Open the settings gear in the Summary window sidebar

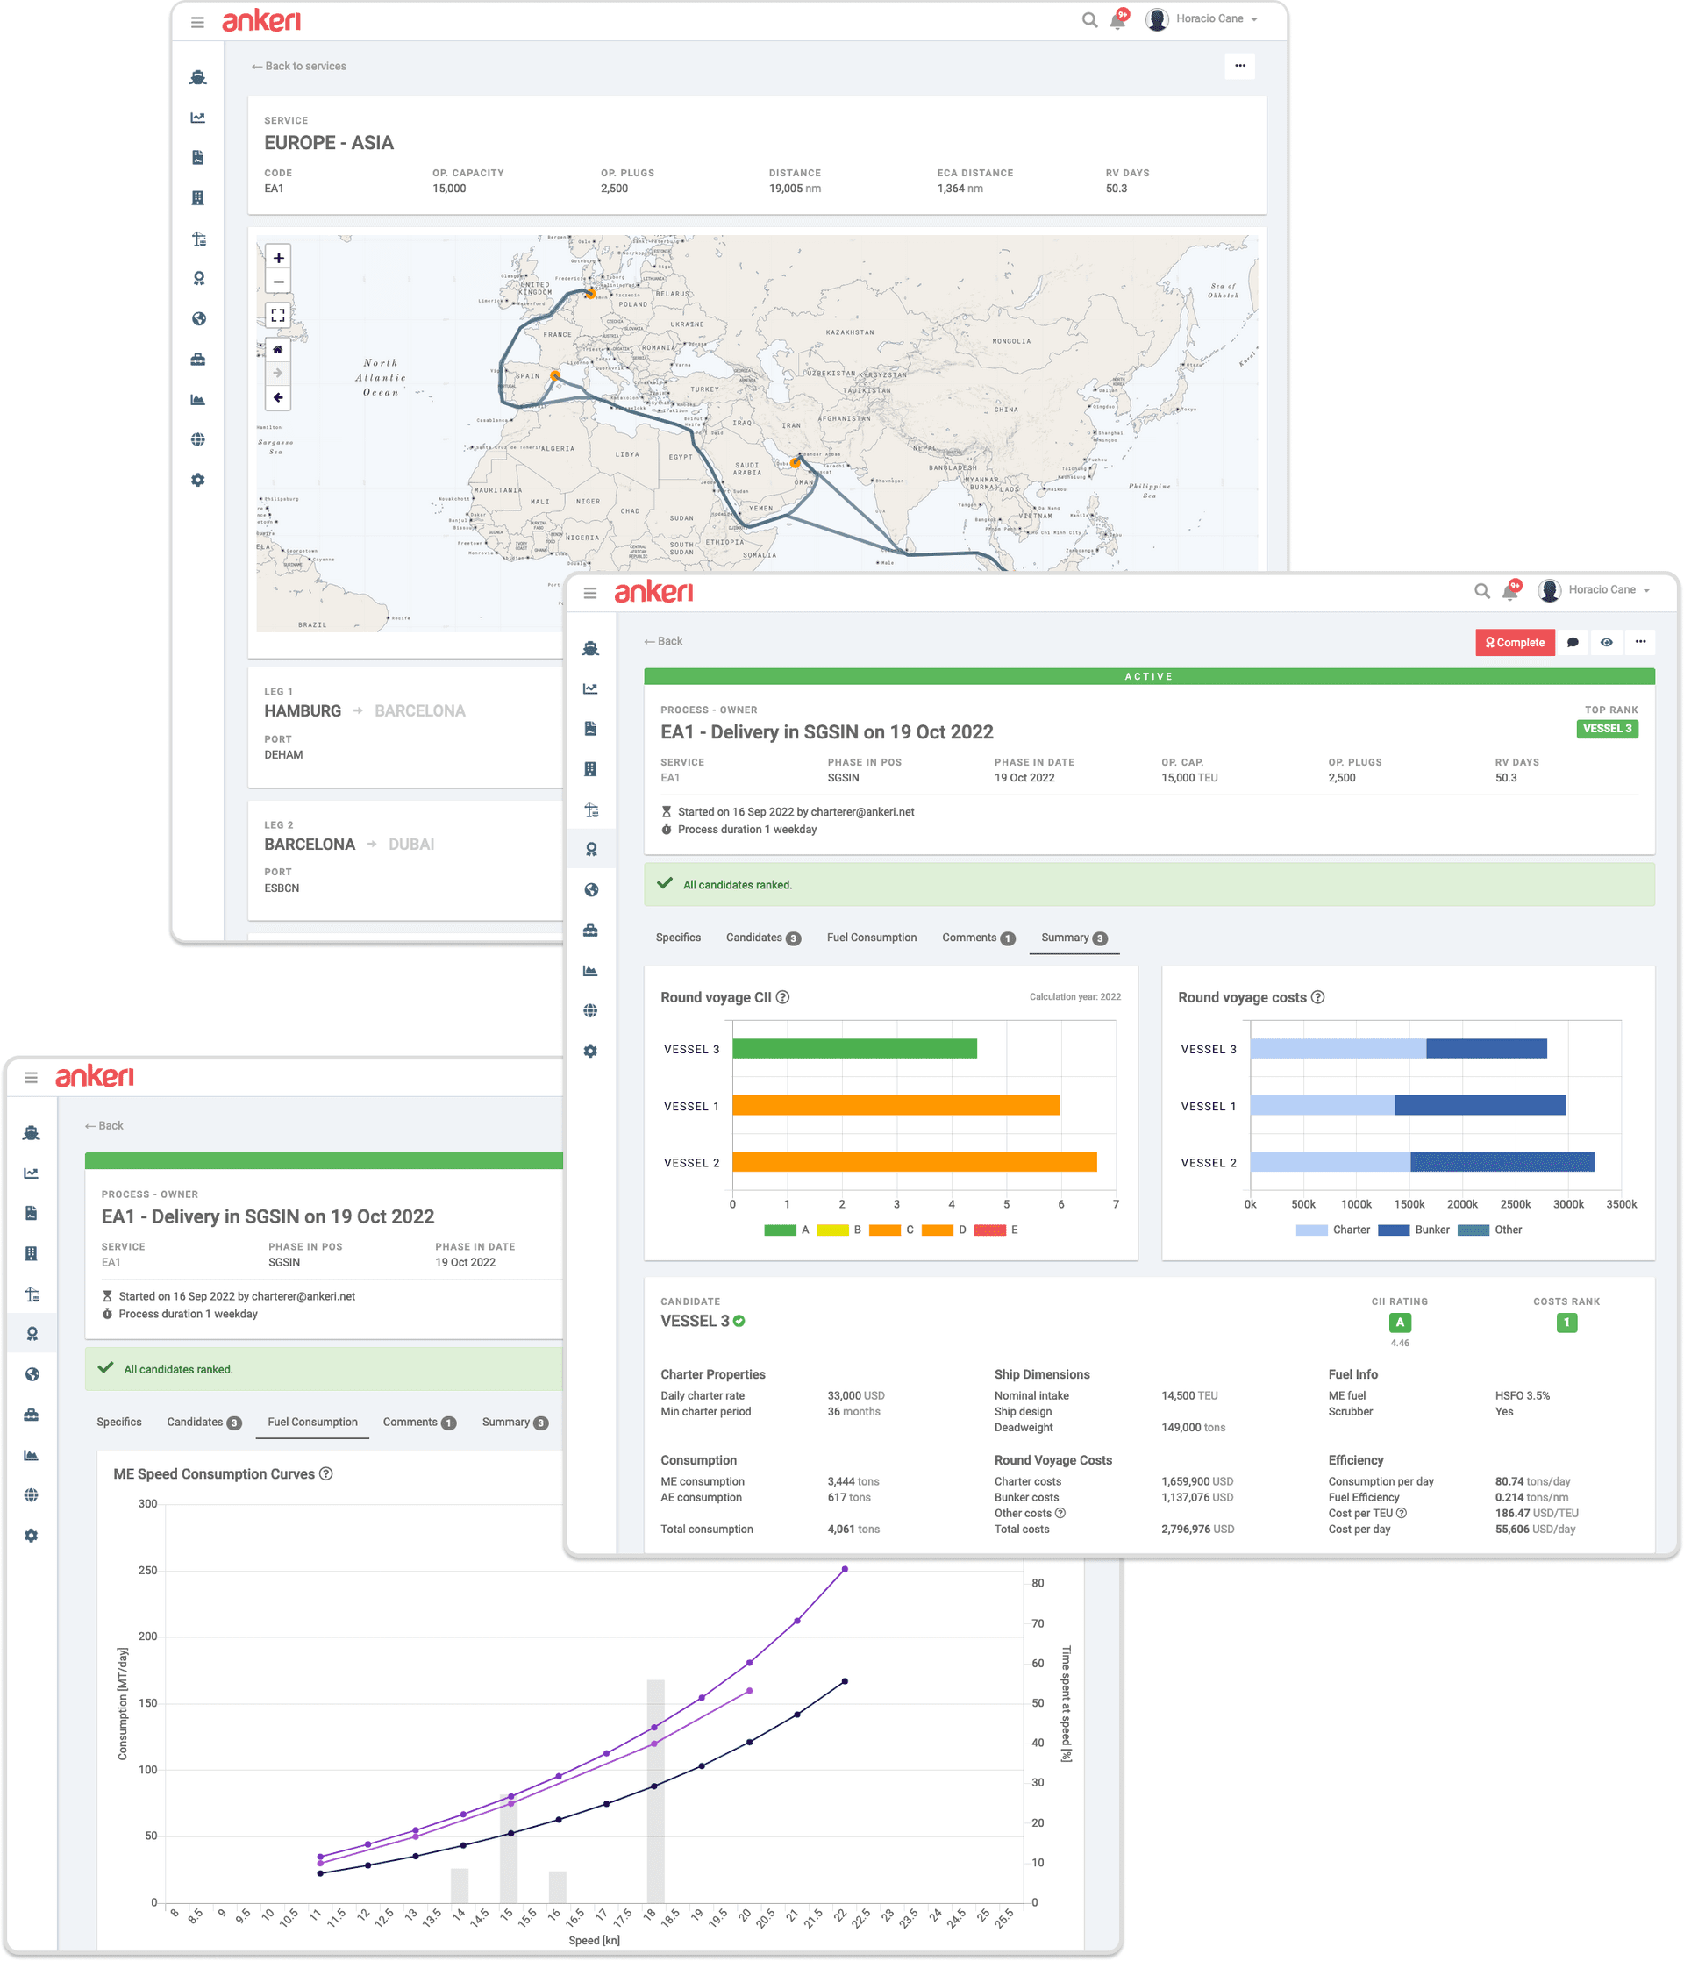590,1051
